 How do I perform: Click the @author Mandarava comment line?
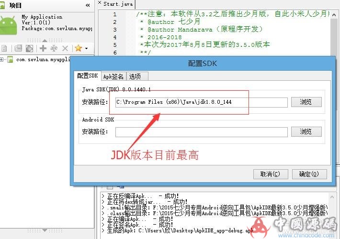click(x=201, y=29)
